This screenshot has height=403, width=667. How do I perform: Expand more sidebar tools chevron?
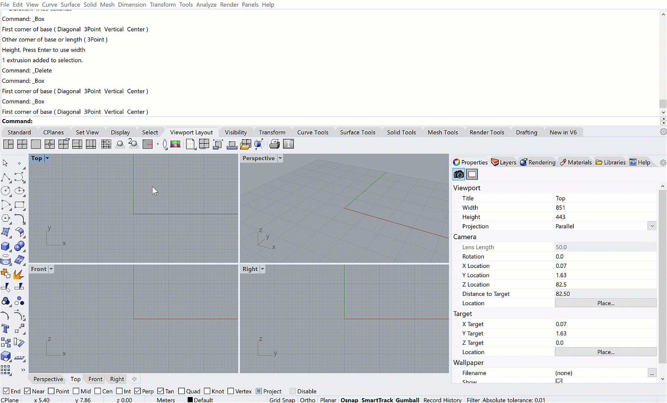coord(23,370)
